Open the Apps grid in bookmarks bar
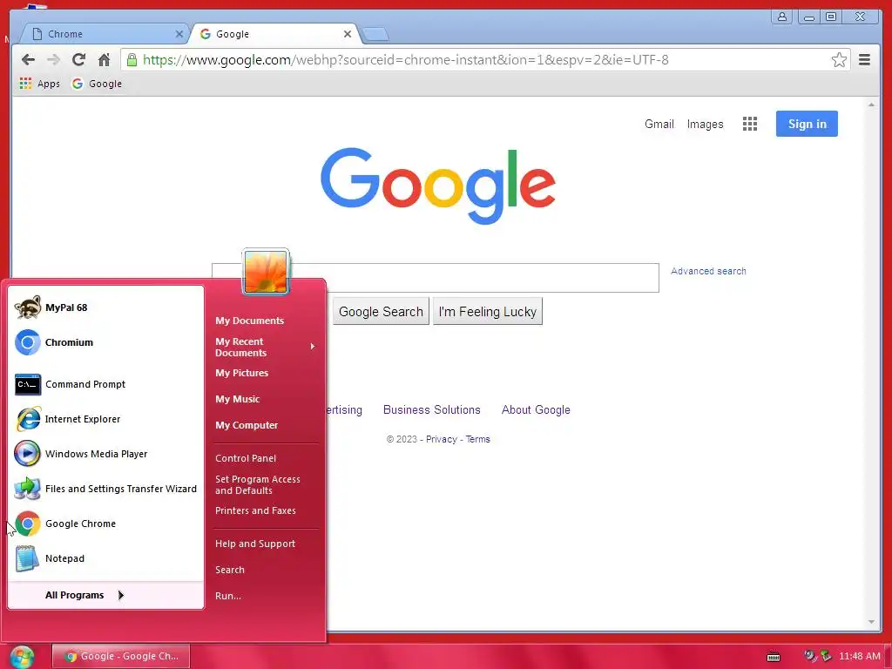This screenshot has height=669, width=892. point(39,84)
